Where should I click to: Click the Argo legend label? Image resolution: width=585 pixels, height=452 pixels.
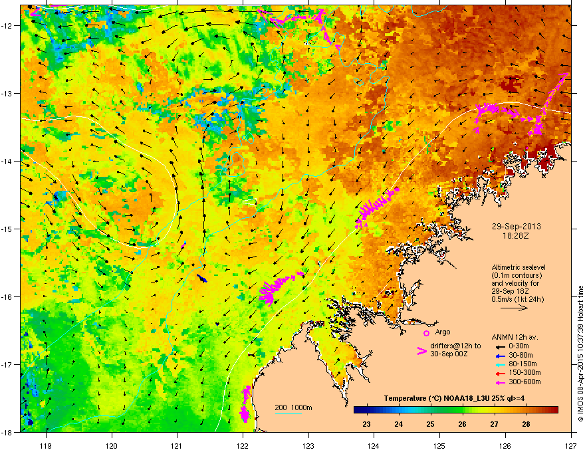click(443, 332)
